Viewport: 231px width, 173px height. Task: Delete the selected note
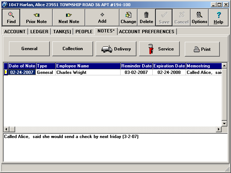coord(146,18)
